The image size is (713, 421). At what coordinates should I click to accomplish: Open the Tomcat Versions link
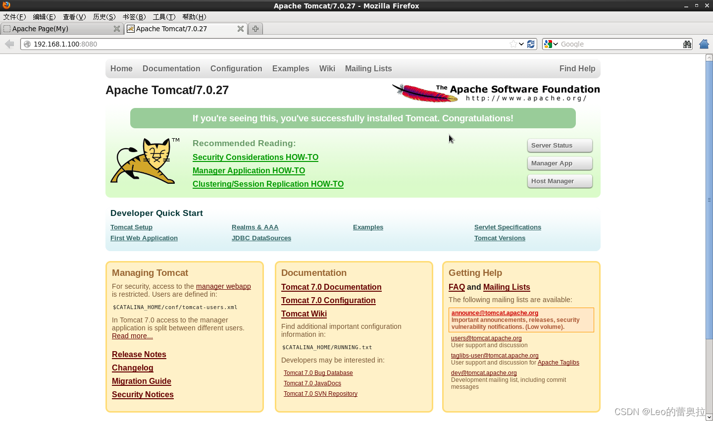point(500,238)
